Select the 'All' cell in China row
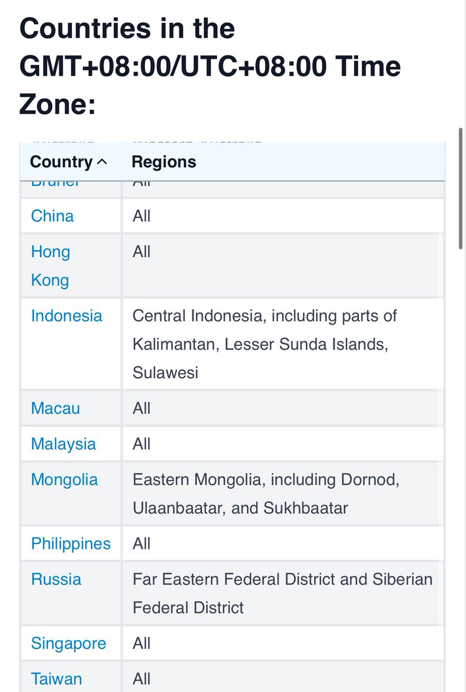 (283, 216)
